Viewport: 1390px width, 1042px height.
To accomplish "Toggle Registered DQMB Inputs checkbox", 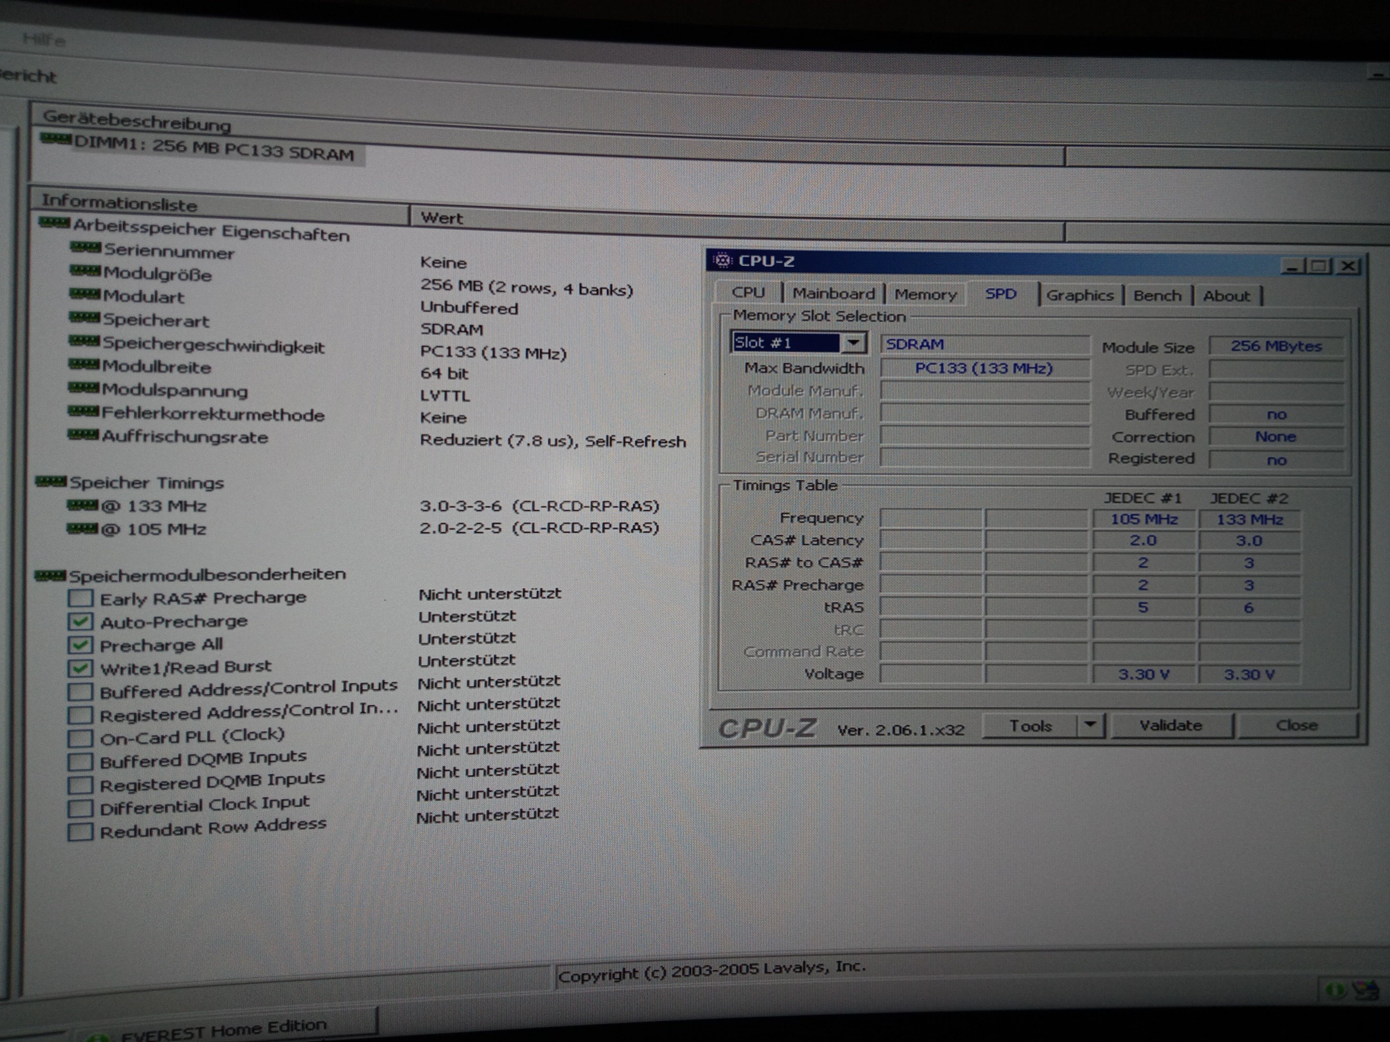I will (x=80, y=785).
